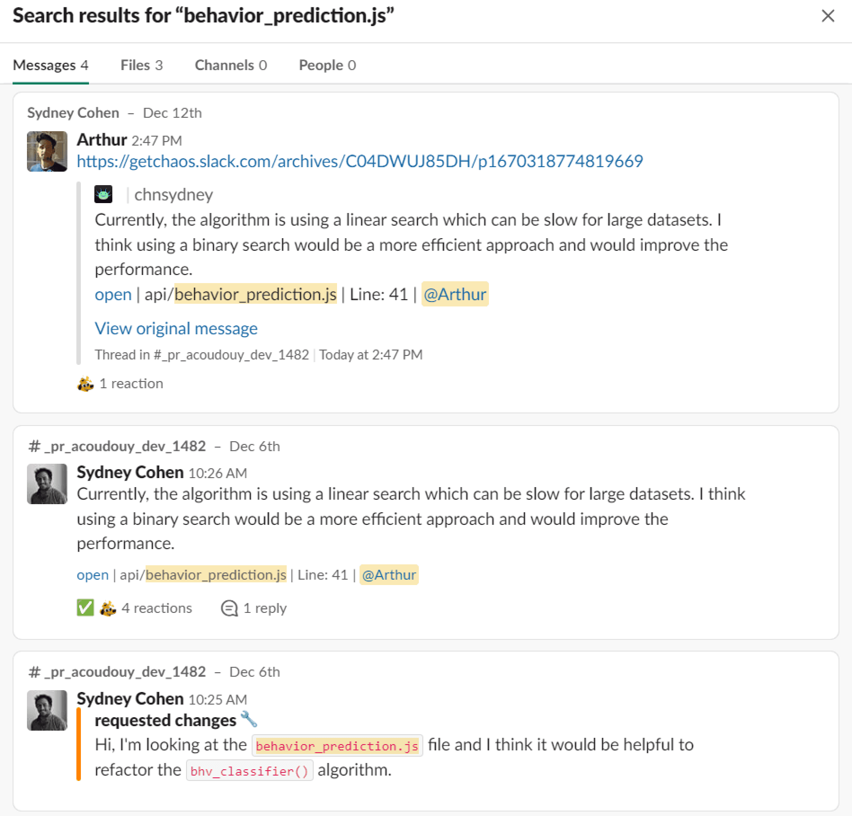Viewport: 852px width, 816px height.
Task: Click the @Arthur mention in quoted message
Action: coord(455,294)
